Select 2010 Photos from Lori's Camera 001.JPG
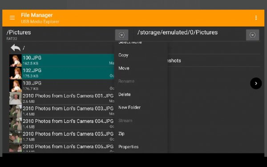267x167 pixels. pyautogui.click(x=62, y=98)
